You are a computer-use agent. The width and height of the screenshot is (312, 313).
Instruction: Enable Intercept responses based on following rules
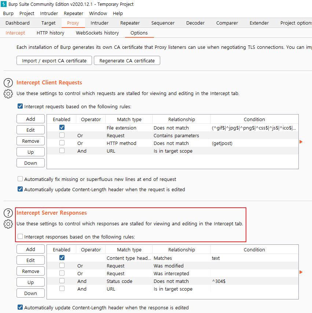pyautogui.click(x=20, y=237)
